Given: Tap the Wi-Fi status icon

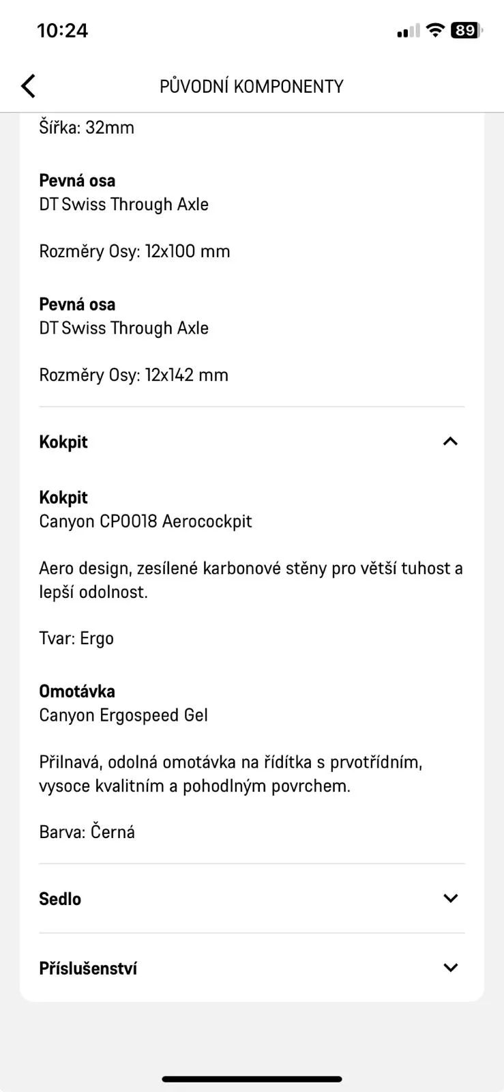Looking at the screenshot, I should 435,30.
